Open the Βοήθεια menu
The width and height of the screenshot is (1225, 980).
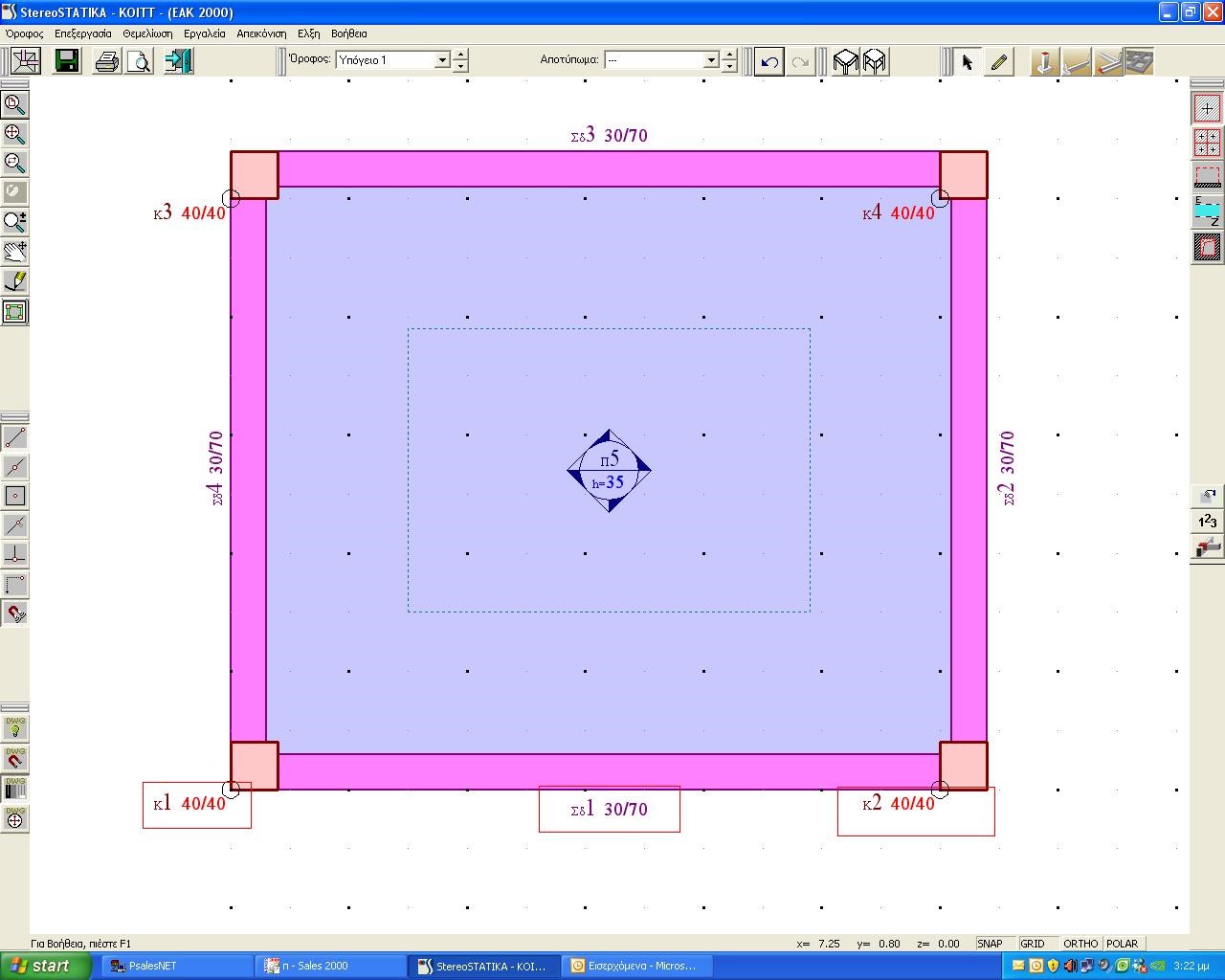[x=349, y=33]
